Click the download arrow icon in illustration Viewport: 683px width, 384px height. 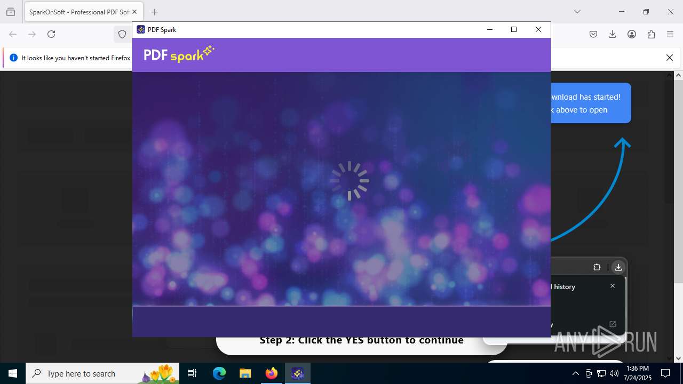pos(618,267)
